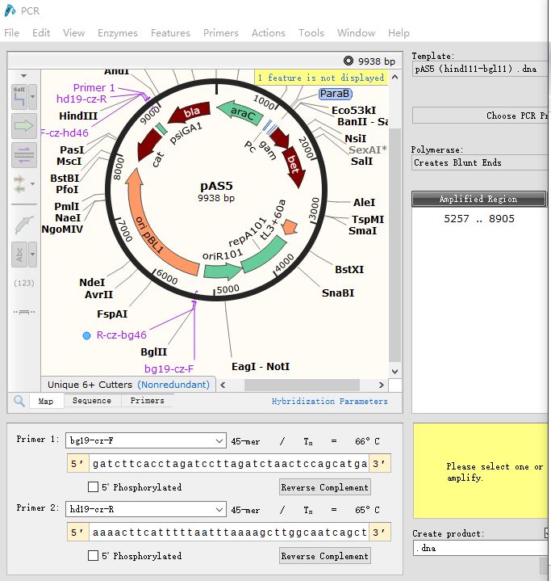
Task: Open the Abc labels dropdown arrow
Action: pyautogui.click(x=32, y=255)
